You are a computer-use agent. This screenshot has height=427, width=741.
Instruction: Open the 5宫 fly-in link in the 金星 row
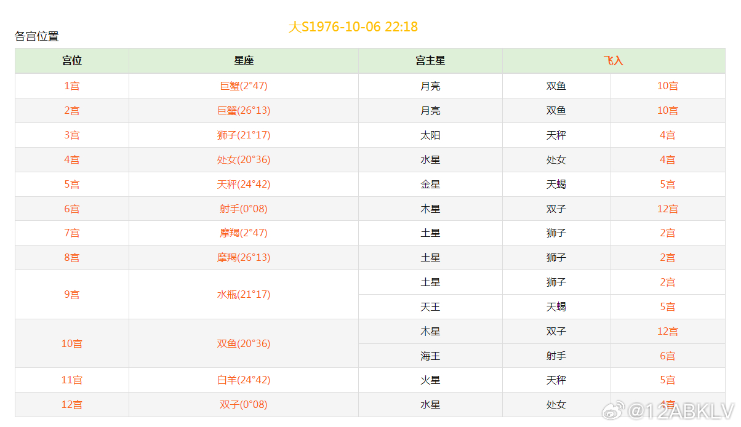pos(668,185)
